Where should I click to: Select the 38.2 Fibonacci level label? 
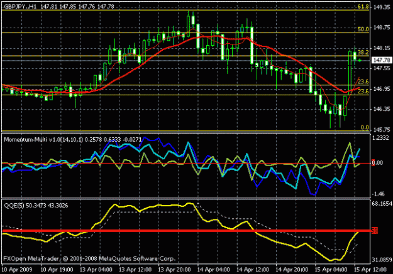(363, 52)
